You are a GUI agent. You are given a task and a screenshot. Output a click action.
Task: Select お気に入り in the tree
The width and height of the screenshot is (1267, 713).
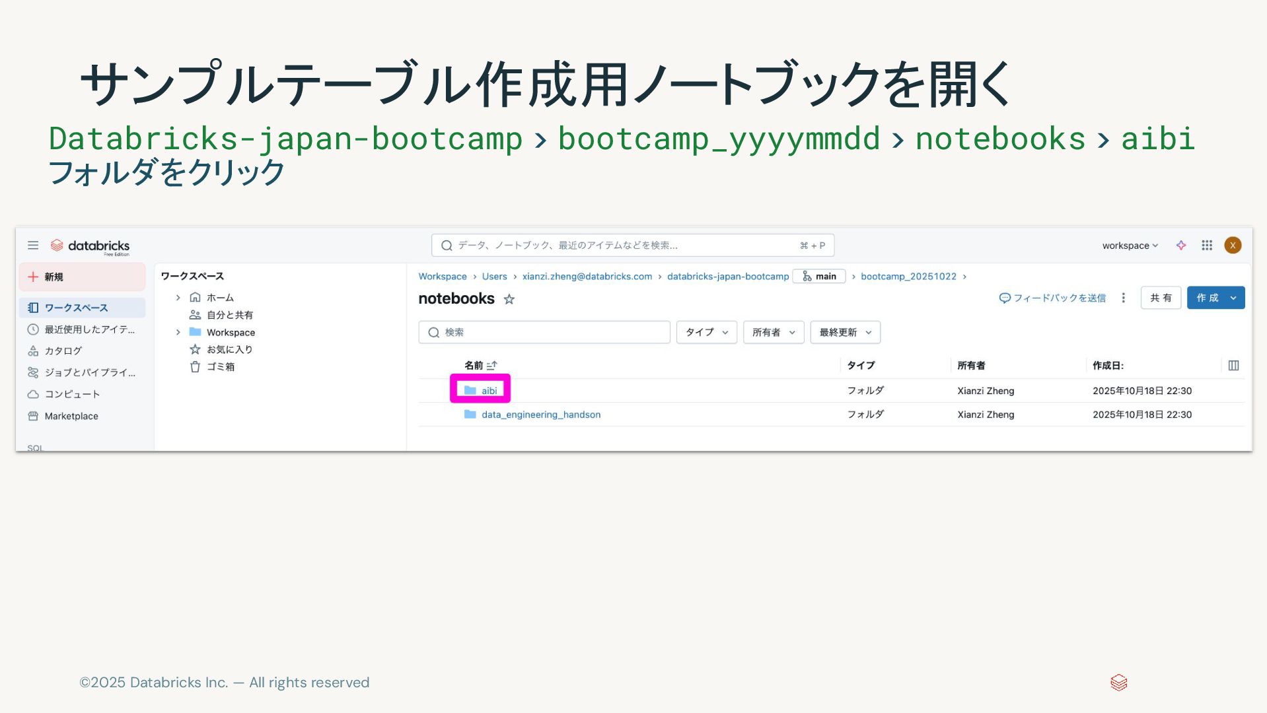pos(229,349)
